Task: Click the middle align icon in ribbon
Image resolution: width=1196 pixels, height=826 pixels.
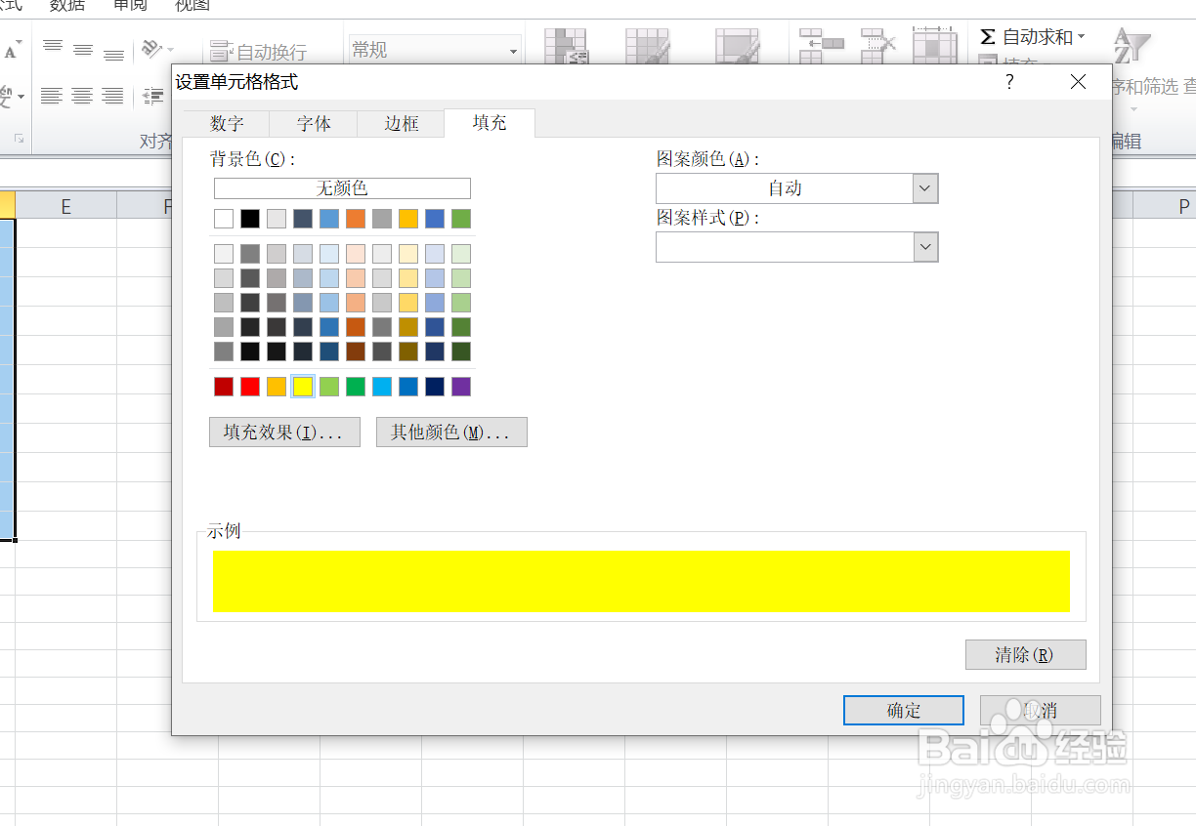Action: click(83, 50)
